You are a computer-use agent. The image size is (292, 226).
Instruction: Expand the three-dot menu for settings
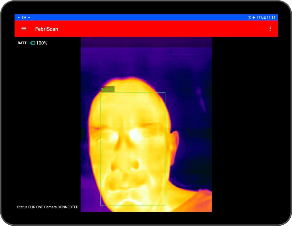click(270, 29)
